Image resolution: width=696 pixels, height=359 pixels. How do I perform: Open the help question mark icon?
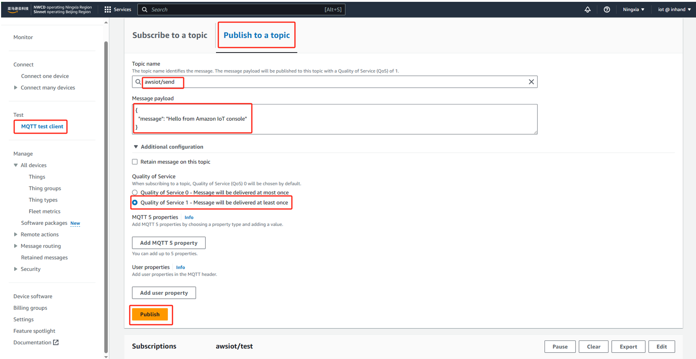(606, 10)
